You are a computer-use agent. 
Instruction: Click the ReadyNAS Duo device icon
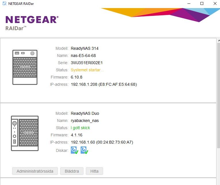coord(25,133)
